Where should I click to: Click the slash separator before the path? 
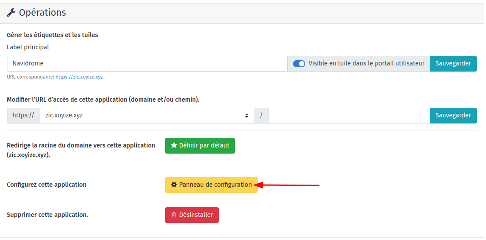[x=261, y=116]
